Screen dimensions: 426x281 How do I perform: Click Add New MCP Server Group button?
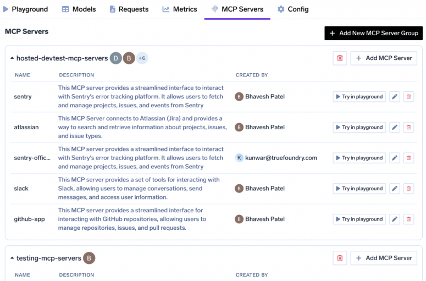click(x=373, y=33)
